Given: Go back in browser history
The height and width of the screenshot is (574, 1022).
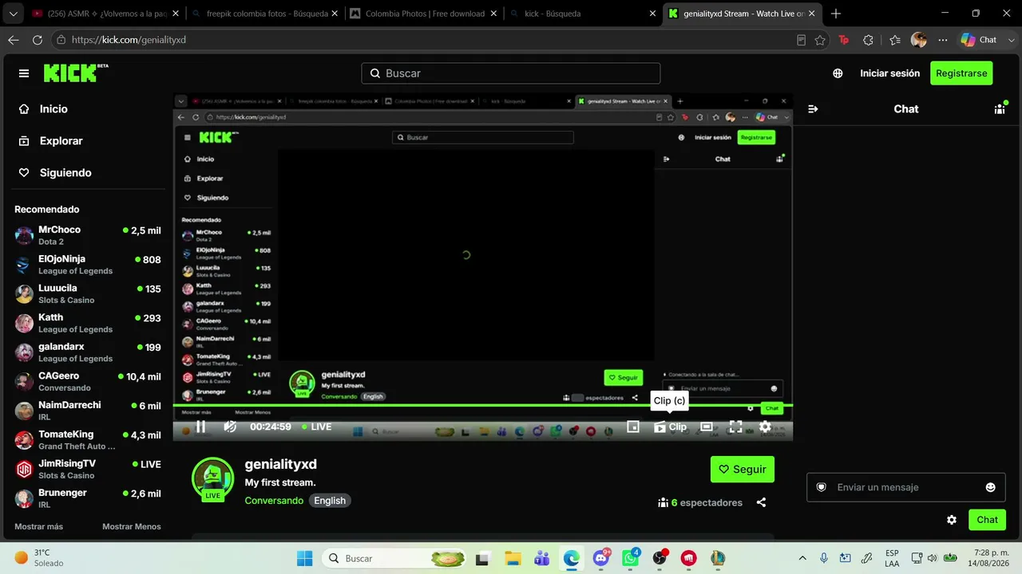Looking at the screenshot, I should pos(14,40).
